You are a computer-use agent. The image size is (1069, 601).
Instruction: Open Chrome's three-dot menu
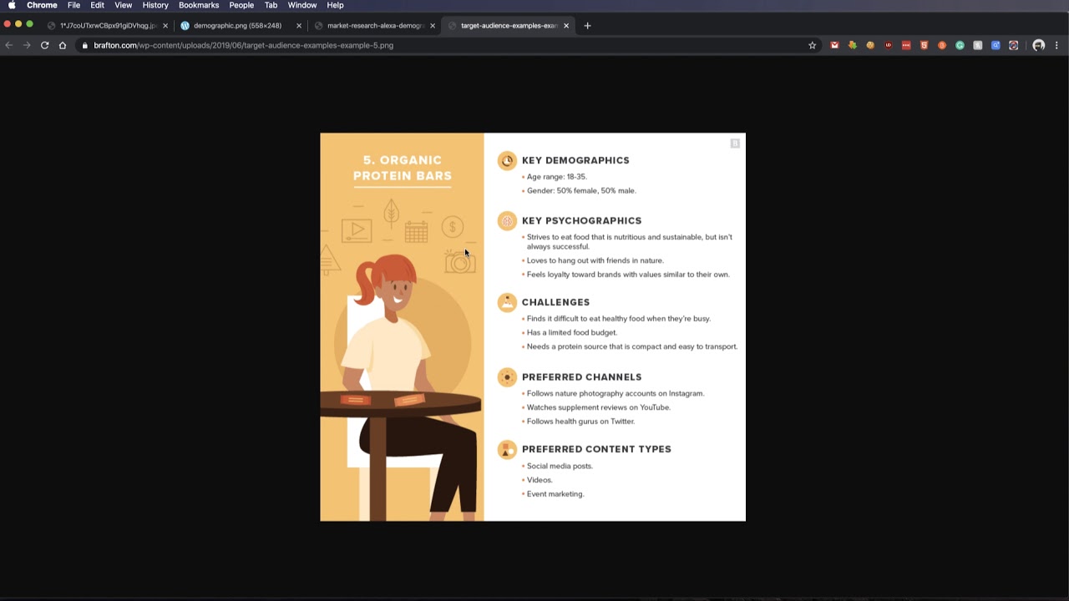click(1056, 45)
